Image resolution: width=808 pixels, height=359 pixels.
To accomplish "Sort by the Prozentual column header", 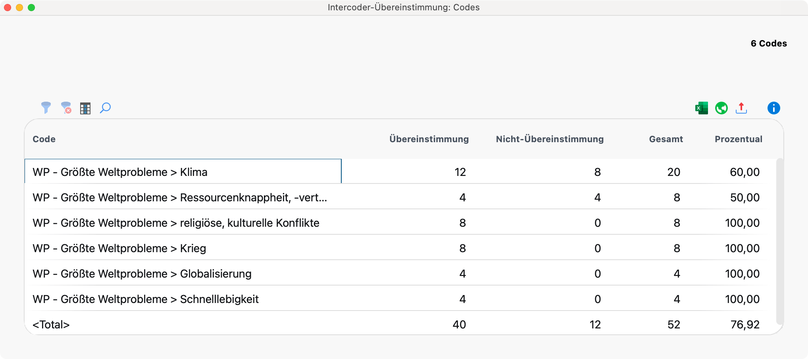I will click(x=739, y=139).
